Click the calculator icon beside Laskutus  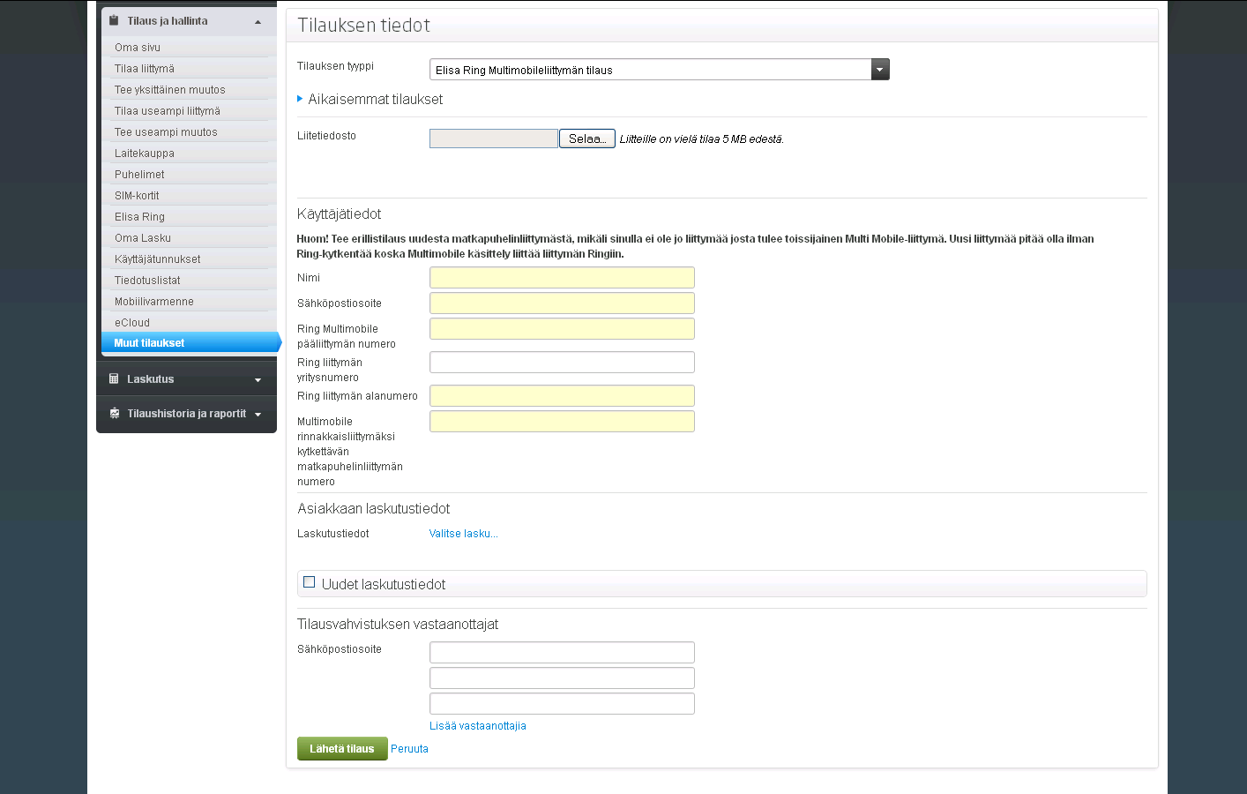point(114,378)
